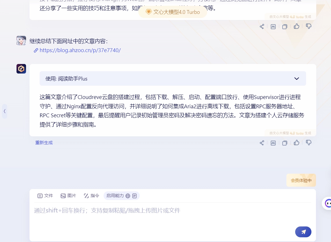
Task: Open the floating assistant icon at right edge
Action: 328,203
